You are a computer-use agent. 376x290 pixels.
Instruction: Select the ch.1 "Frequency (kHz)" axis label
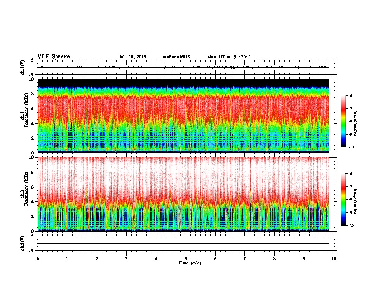(x=26, y=110)
